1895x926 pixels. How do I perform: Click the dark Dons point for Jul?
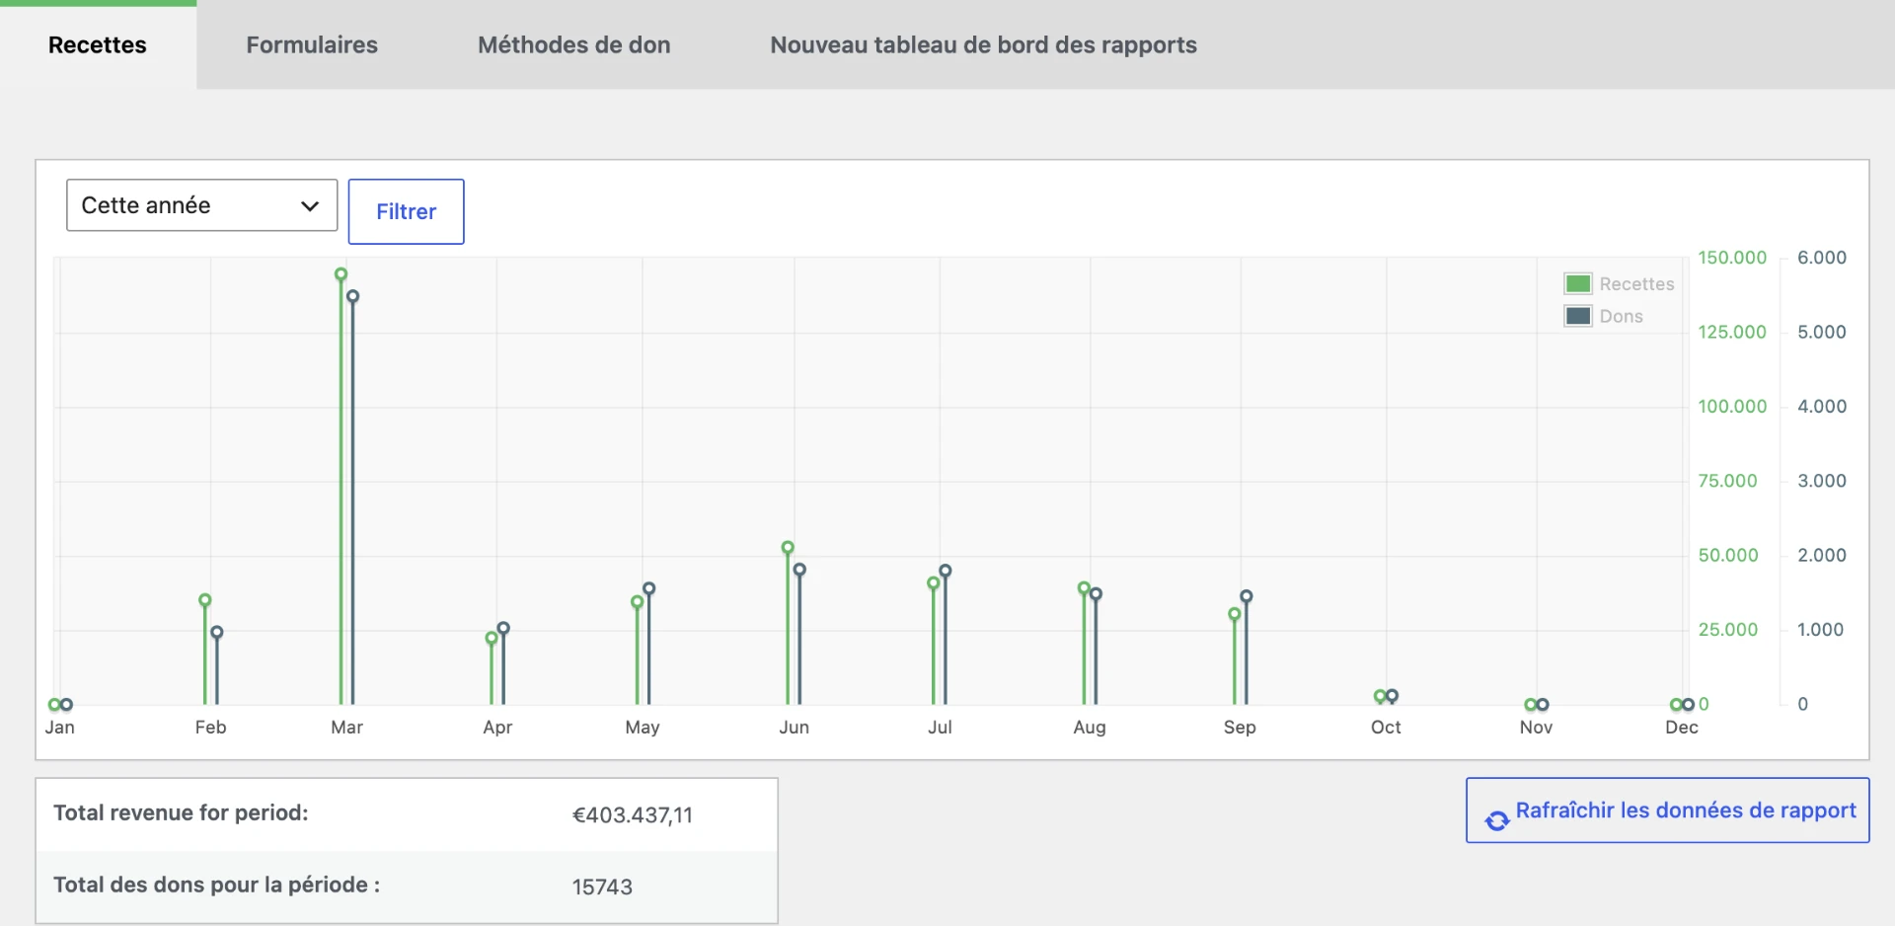tap(945, 571)
